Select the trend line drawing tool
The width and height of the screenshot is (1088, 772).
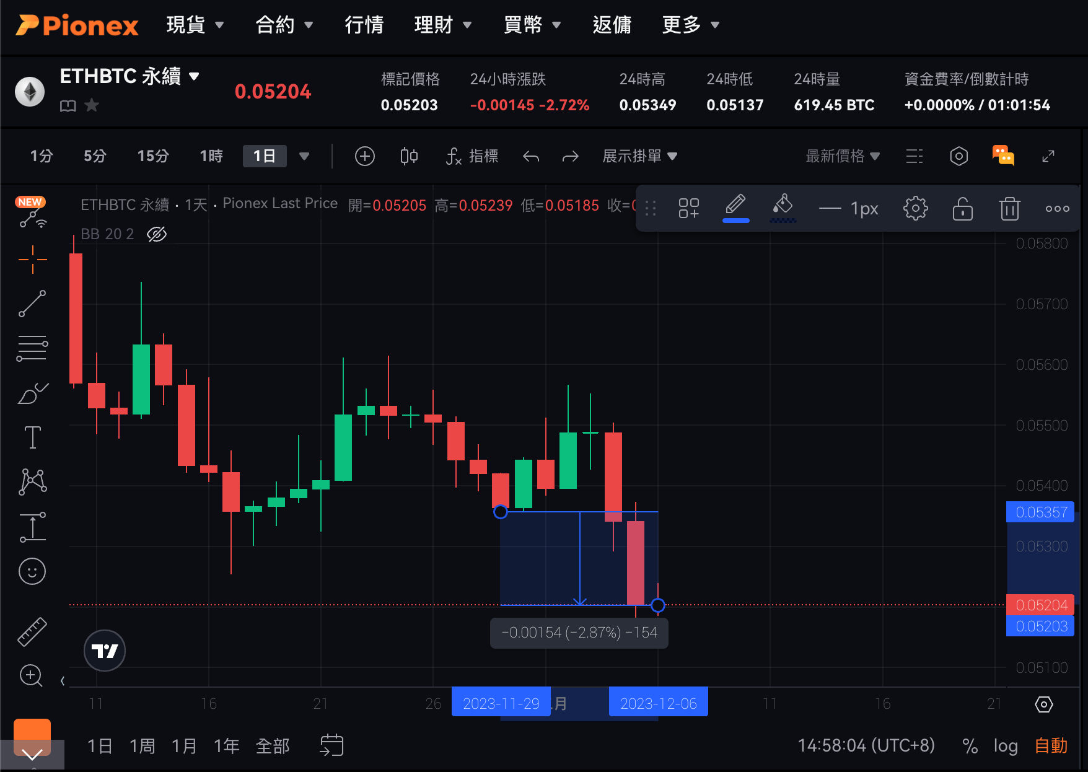(x=32, y=304)
